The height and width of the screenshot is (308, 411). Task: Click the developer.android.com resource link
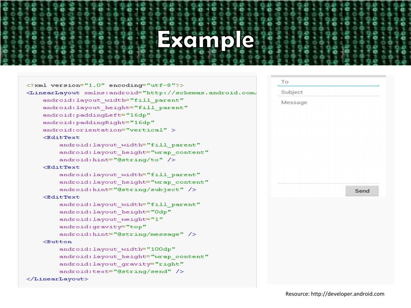click(348, 294)
